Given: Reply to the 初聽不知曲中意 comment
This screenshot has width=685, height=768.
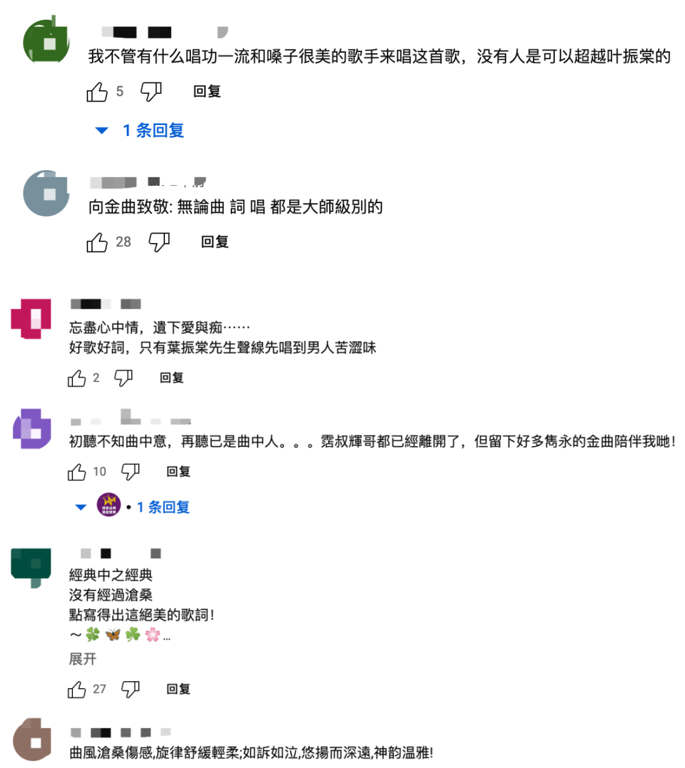Looking at the screenshot, I should 178,472.
